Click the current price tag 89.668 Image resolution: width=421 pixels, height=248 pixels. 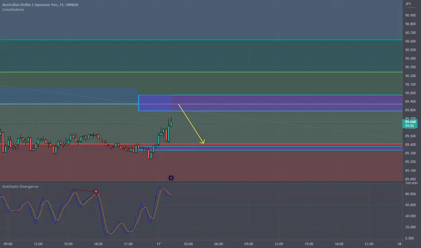(410, 122)
